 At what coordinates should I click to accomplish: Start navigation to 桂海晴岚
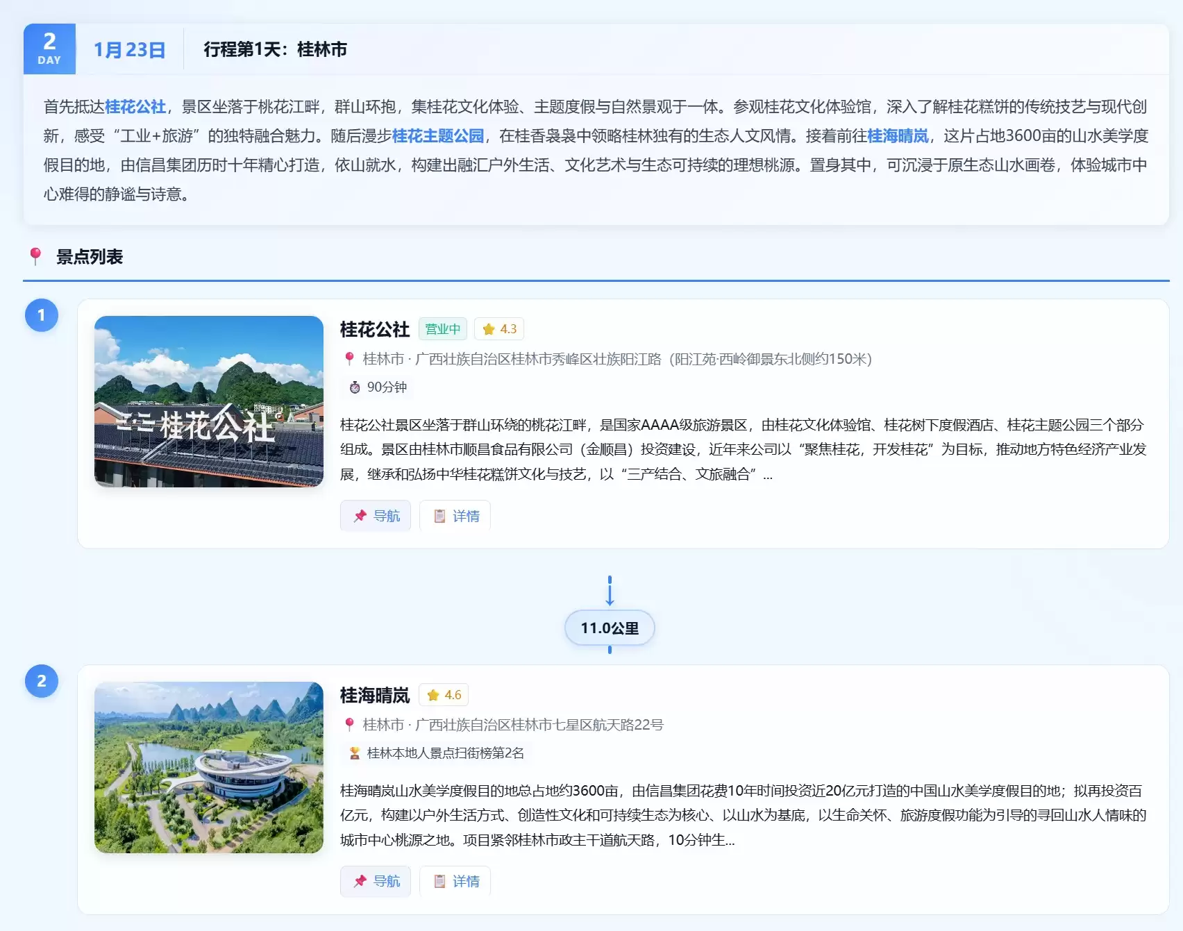coord(376,881)
